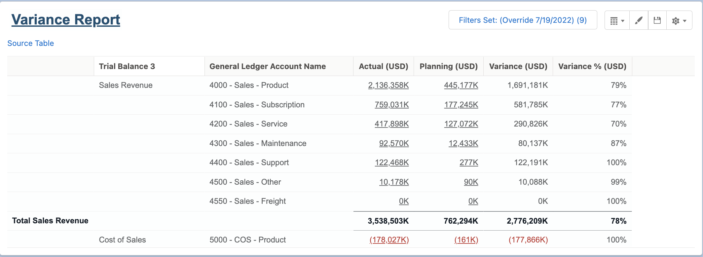Click Planning value 277K for Sales - Support
703x257 pixels.
pyautogui.click(x=468, y=163)
